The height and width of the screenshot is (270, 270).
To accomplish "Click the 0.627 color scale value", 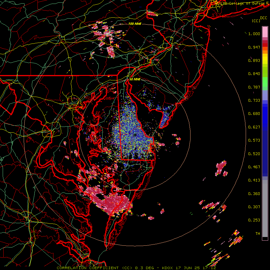I will (254, 127).
